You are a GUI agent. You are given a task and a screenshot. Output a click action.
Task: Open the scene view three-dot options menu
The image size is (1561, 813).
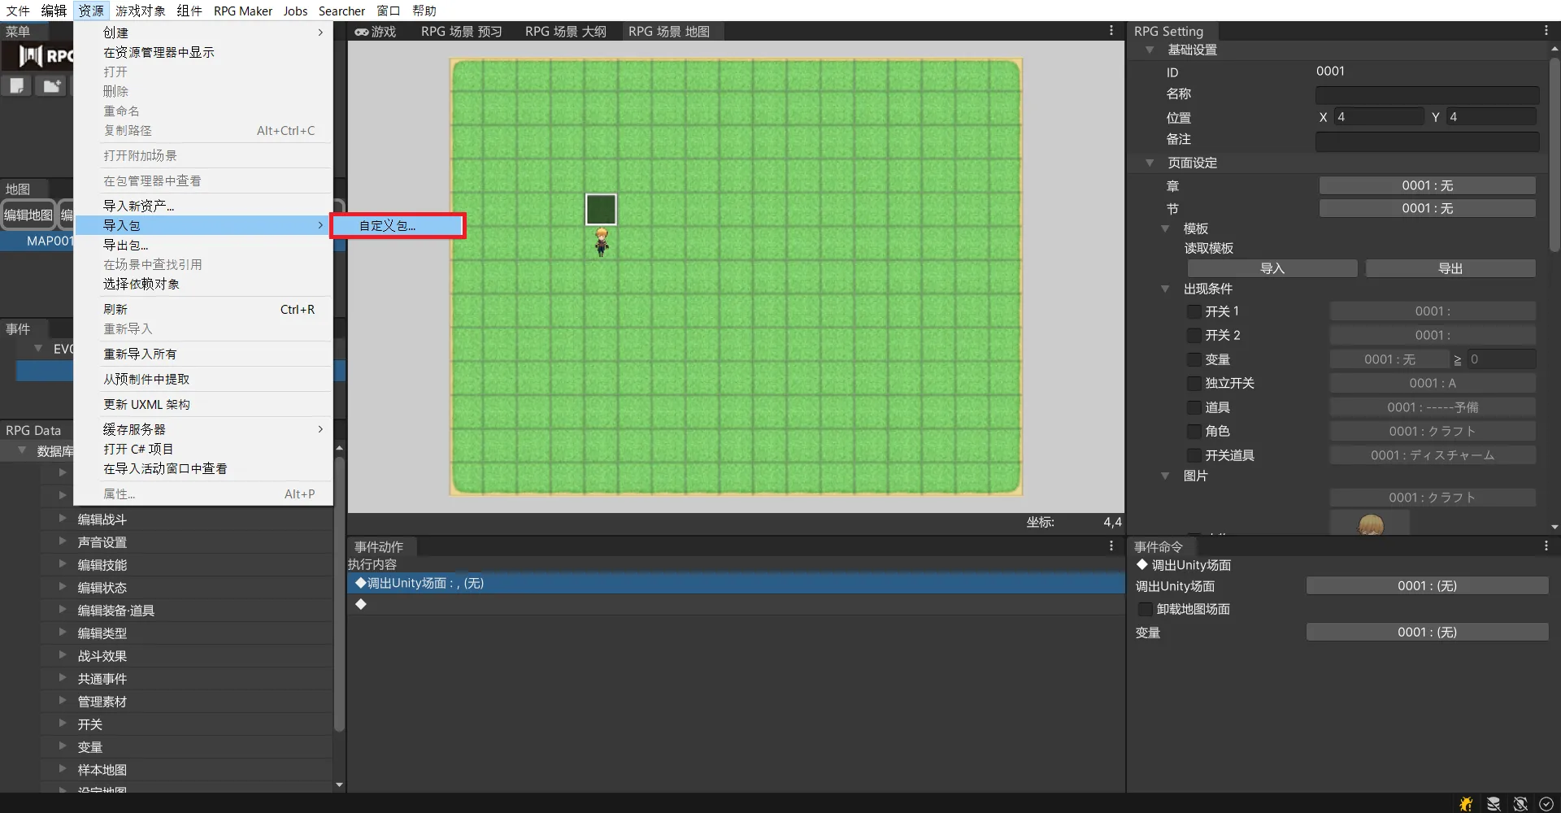pyautogui.click(x=1111, y=31)
